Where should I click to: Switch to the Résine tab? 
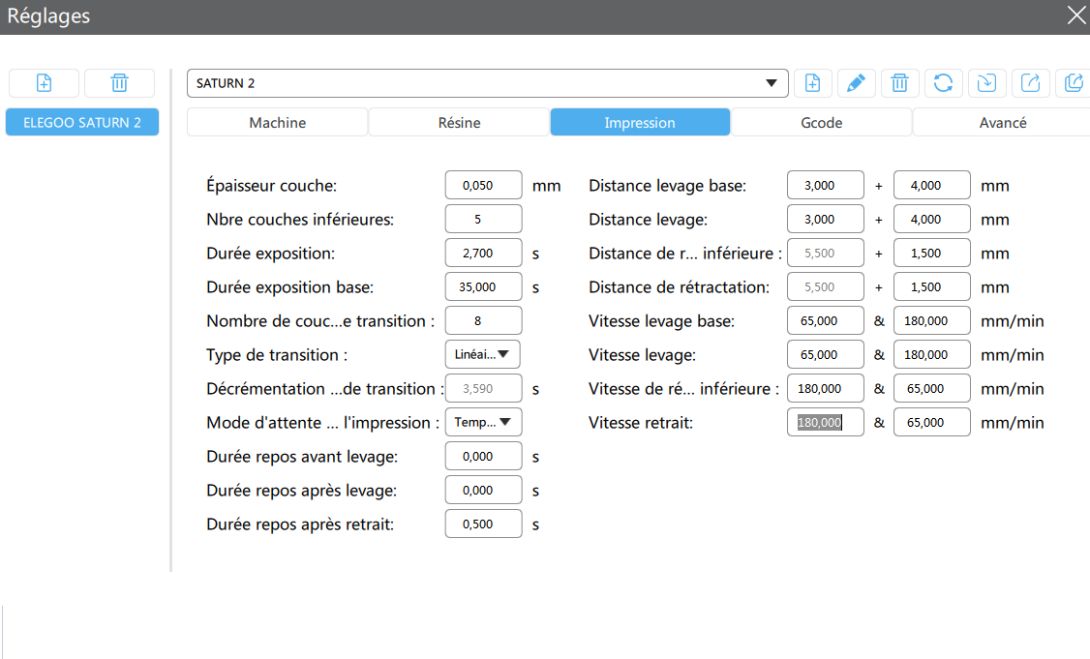(x=459, y=123)
